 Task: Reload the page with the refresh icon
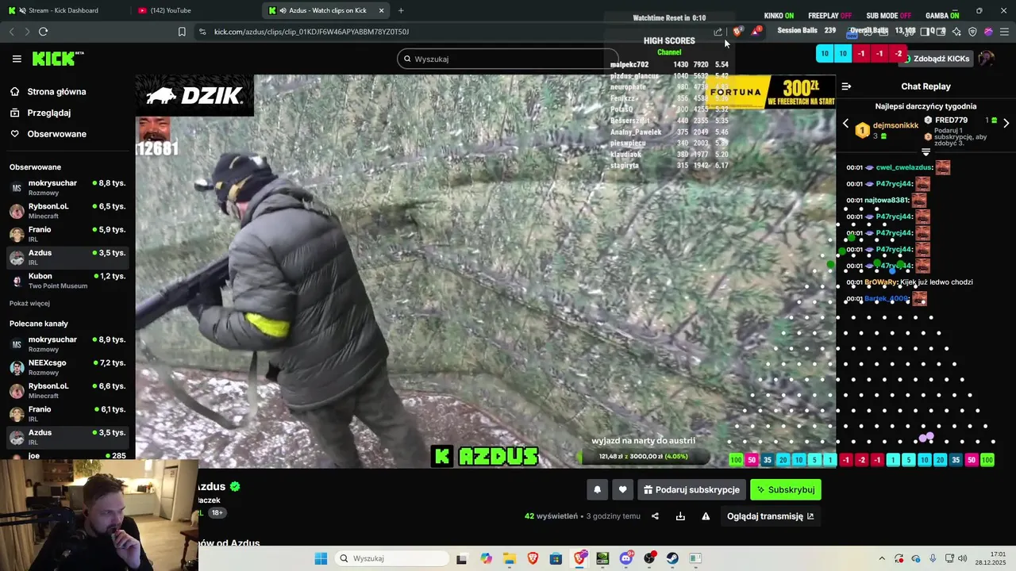[43, 32]
